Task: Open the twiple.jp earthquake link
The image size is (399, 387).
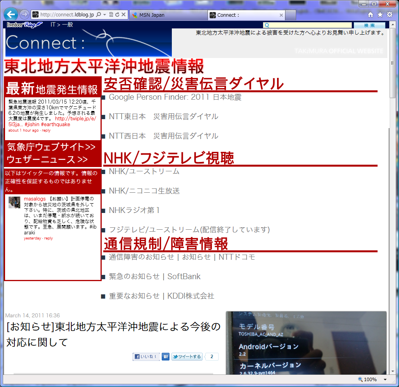Action: [76, 119]
